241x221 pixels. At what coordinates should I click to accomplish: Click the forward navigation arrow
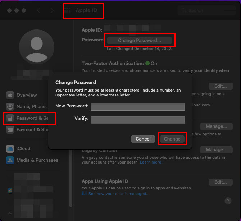tap(52, 10)
